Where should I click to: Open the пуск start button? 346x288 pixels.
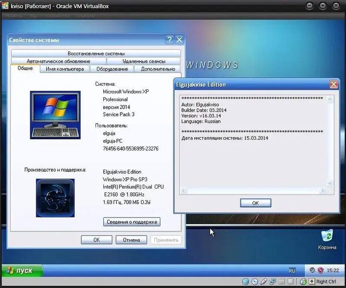(x=22, y=270)
